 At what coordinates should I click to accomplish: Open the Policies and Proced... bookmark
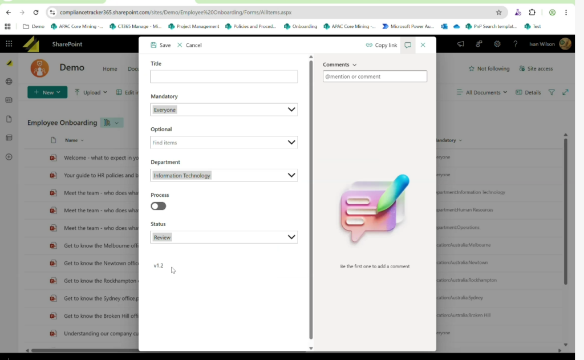coord(251,26)
